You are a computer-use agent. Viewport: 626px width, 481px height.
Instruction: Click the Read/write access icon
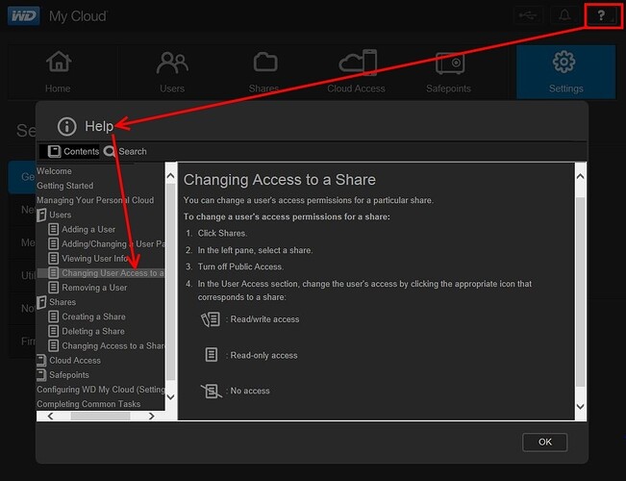pos(211,319)
